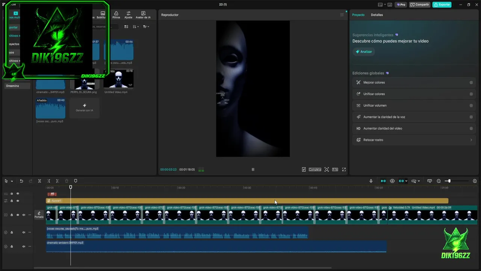This screenshot has height=271, width=481.
Task: Delete left of playhead
Action: 48,181
